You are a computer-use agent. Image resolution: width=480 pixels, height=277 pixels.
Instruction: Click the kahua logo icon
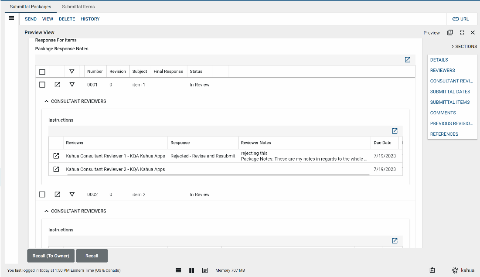point(455,270)
